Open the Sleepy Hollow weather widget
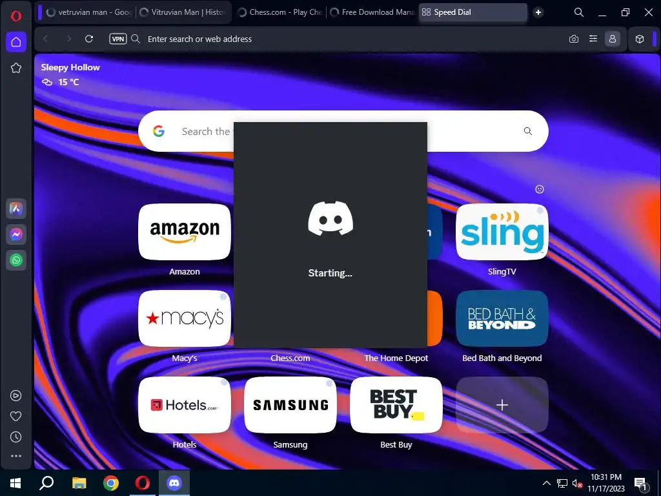 [70, 75]
